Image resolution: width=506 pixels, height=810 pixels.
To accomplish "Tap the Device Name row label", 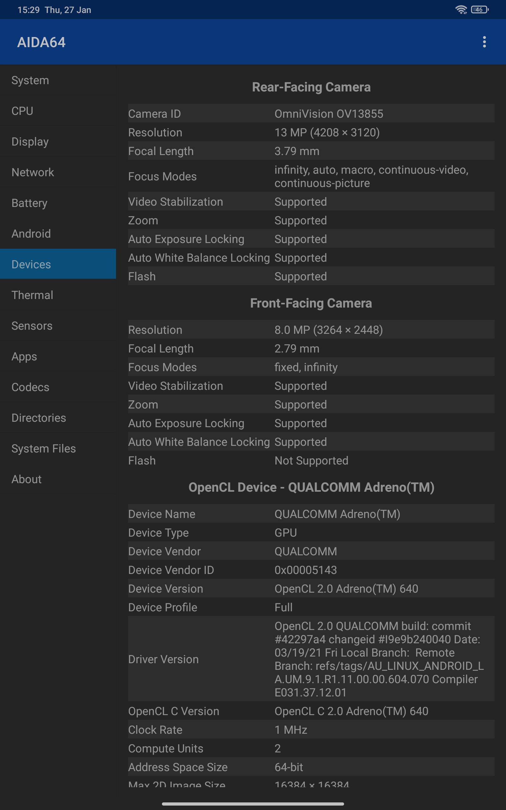I will [x=162, y=514].
